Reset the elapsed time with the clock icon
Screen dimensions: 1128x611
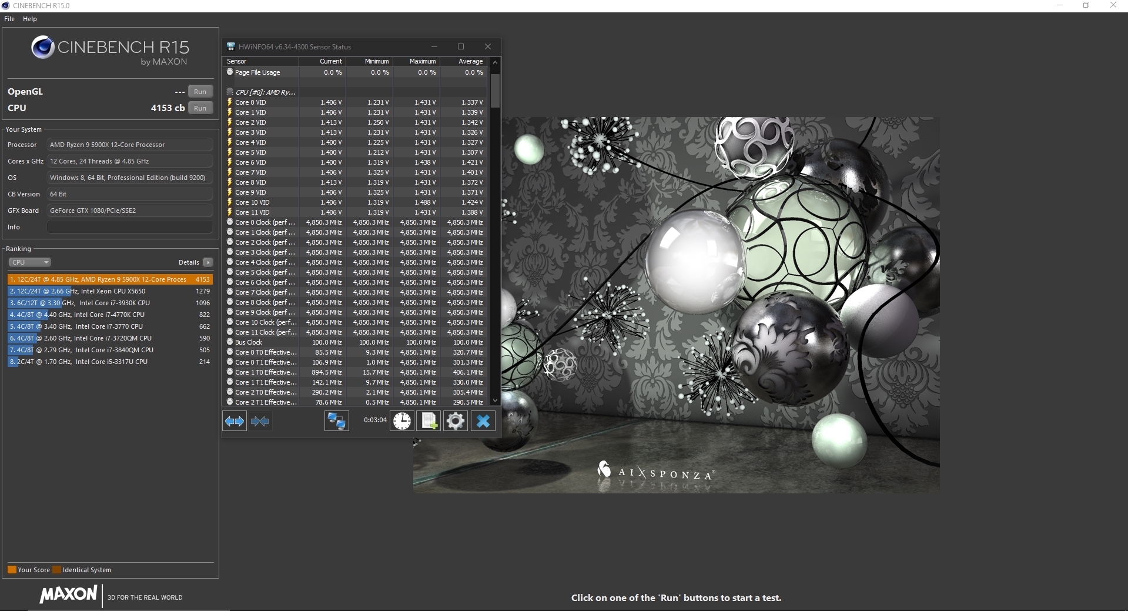(402, 421)
